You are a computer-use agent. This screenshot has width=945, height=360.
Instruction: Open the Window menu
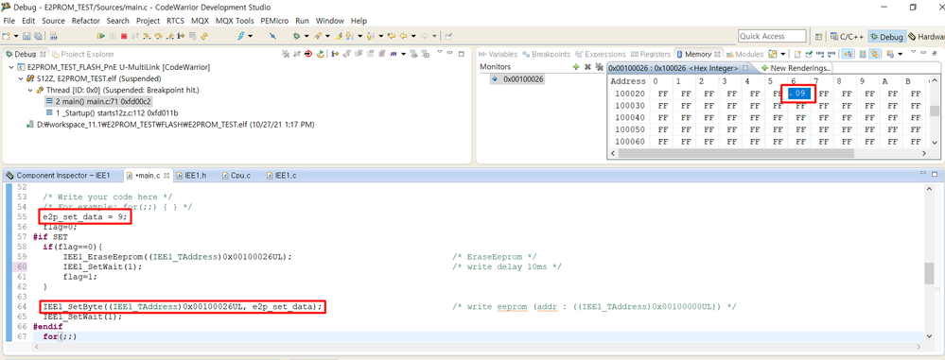(x=330, y=21)
